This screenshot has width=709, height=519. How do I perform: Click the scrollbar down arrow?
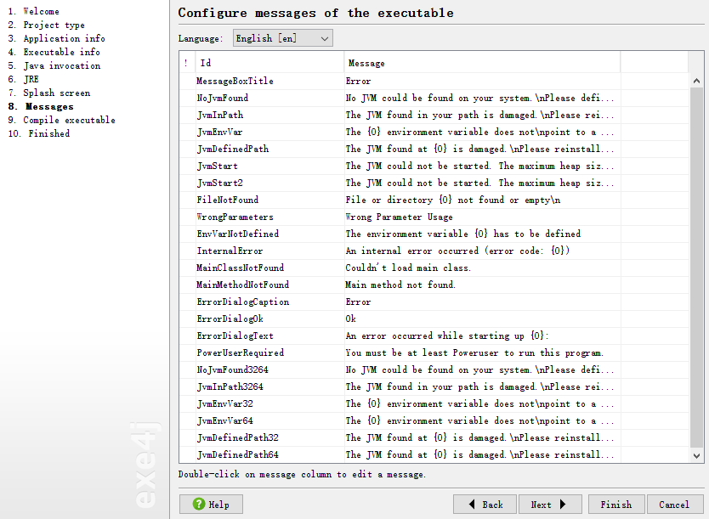pos(696,456)
